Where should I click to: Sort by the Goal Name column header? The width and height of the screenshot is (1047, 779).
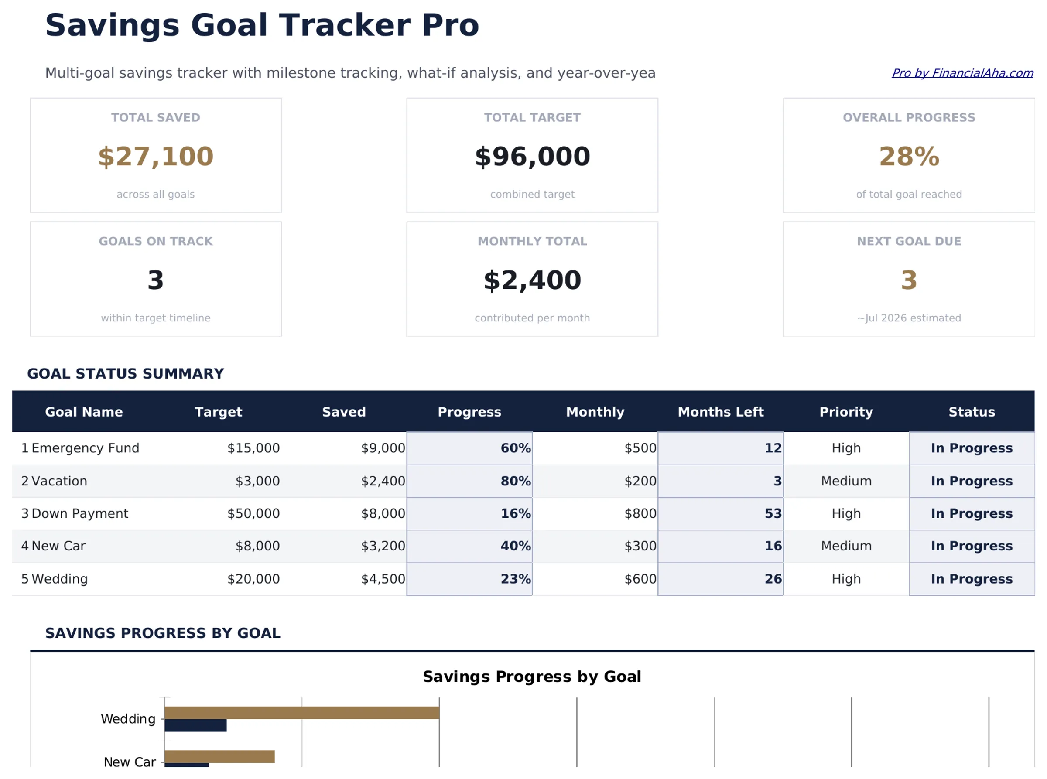point(84,412)
